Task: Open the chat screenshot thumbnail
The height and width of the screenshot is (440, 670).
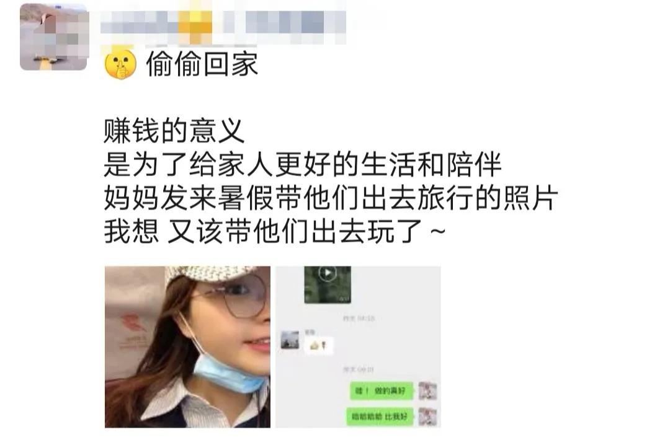Action: 358,347
